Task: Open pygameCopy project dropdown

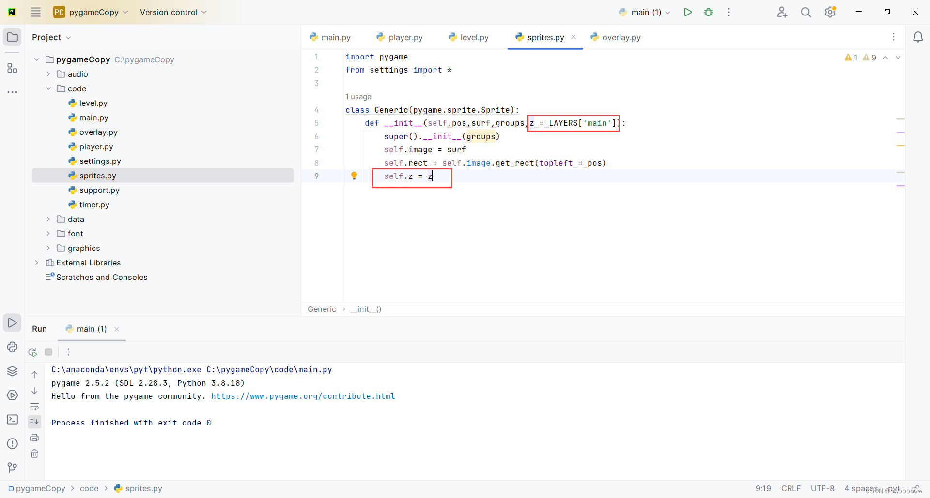Action: point(92,12)
